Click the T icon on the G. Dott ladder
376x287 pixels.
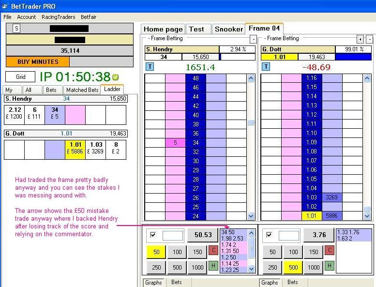tap(266, 67)
